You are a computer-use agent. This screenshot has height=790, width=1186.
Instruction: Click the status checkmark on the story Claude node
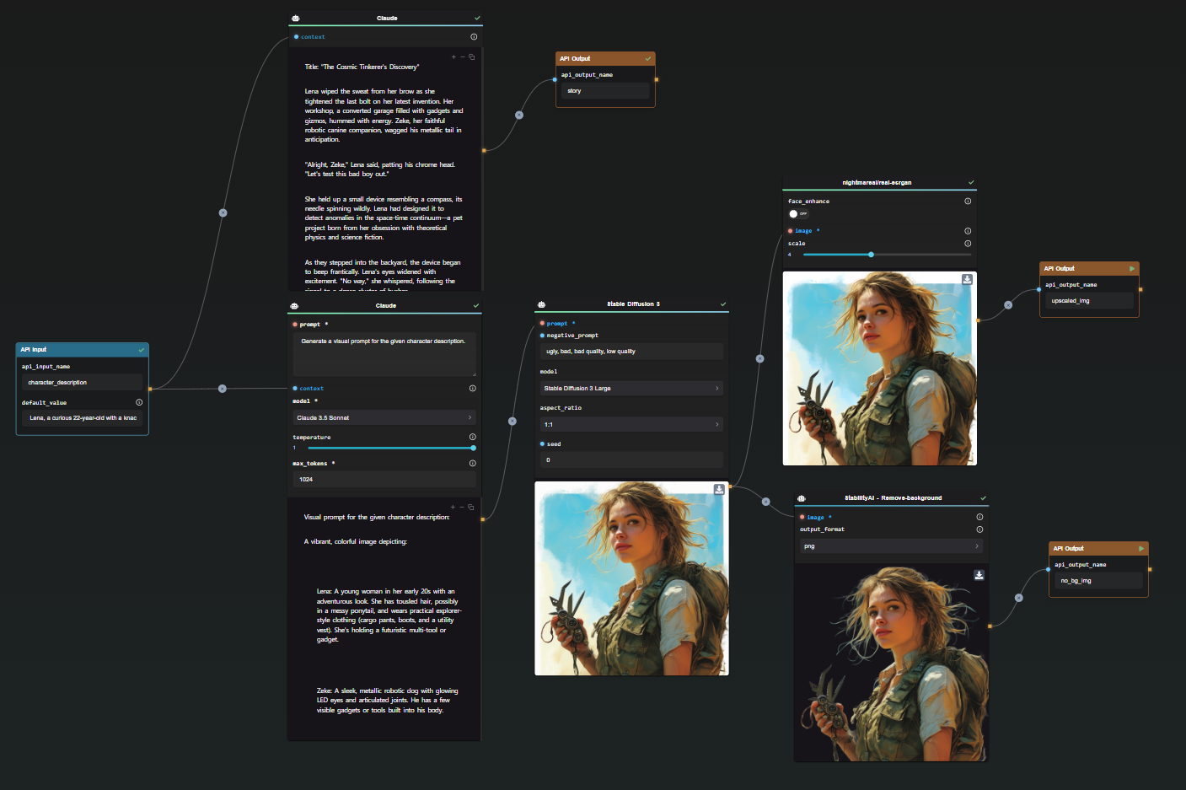(x=477, y=18)
